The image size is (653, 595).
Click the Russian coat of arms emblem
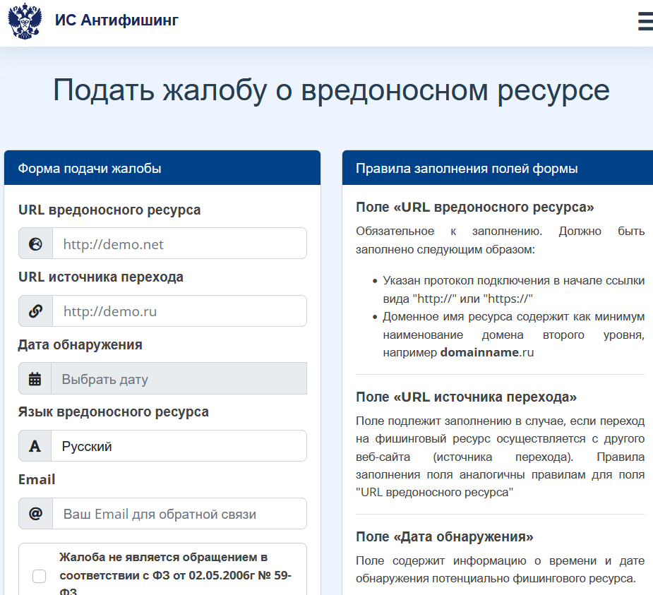(25, 21)
